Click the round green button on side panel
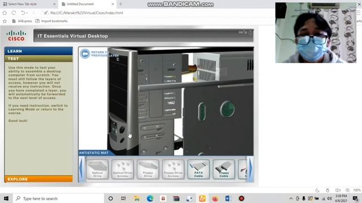362x203 pixels. (x=227, y=109)
